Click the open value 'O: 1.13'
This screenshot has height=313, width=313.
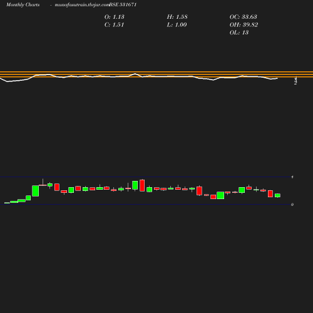point(115,17)
